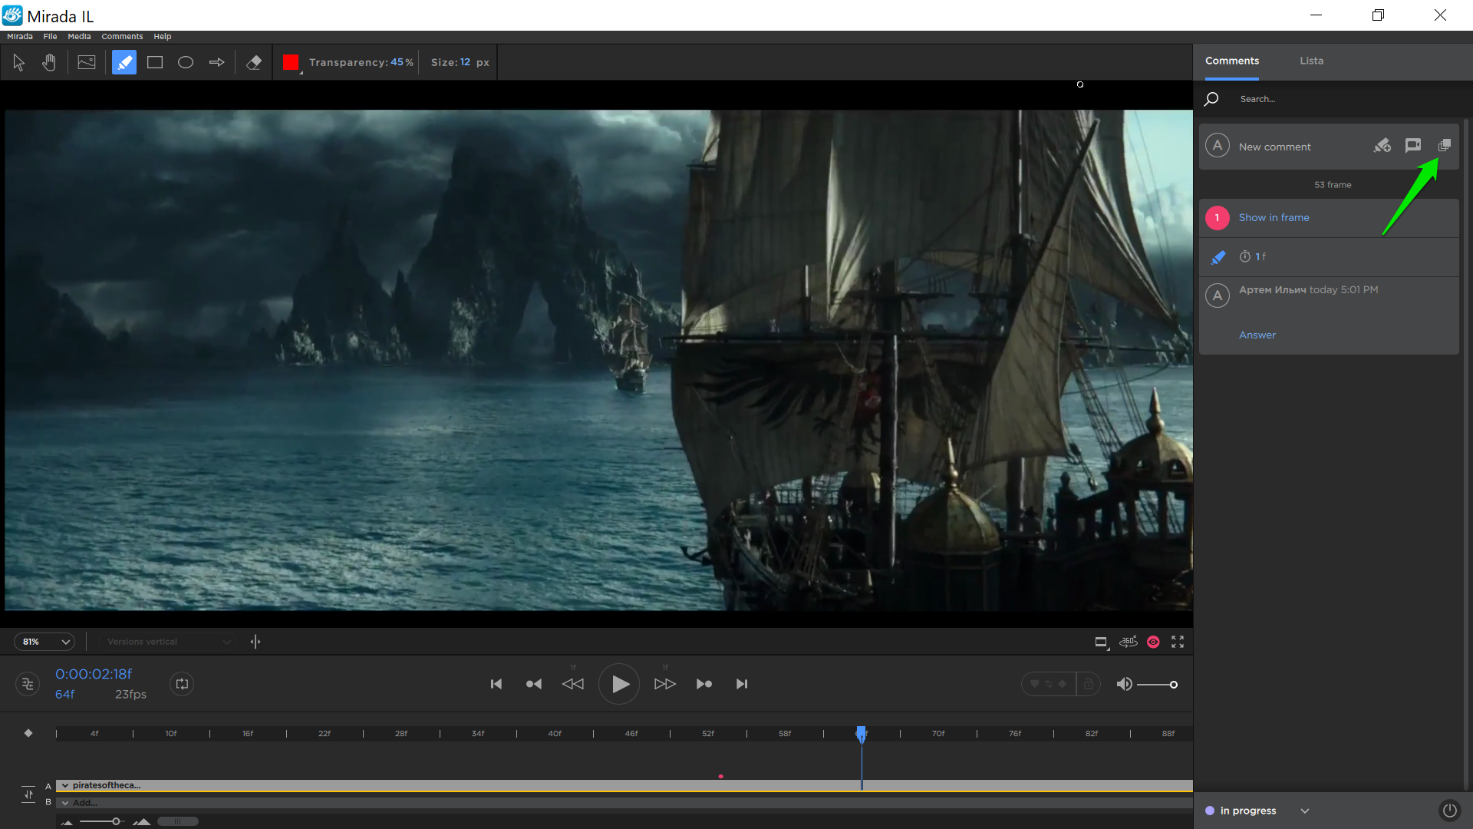
Task: Go to the previous comment marker
Action: tap(534, 684)
